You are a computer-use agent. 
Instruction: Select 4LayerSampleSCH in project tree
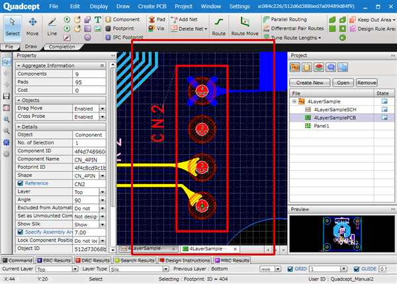[x=335, y=109]
